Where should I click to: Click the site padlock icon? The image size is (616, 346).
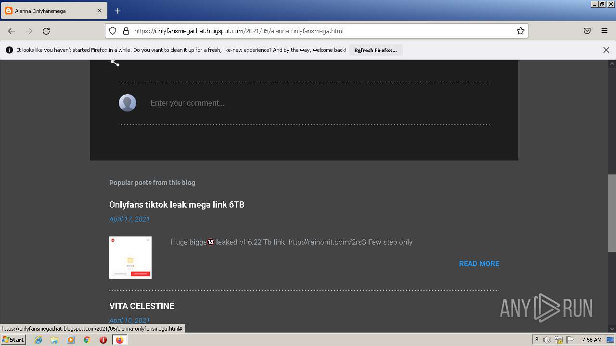[126, 31]
